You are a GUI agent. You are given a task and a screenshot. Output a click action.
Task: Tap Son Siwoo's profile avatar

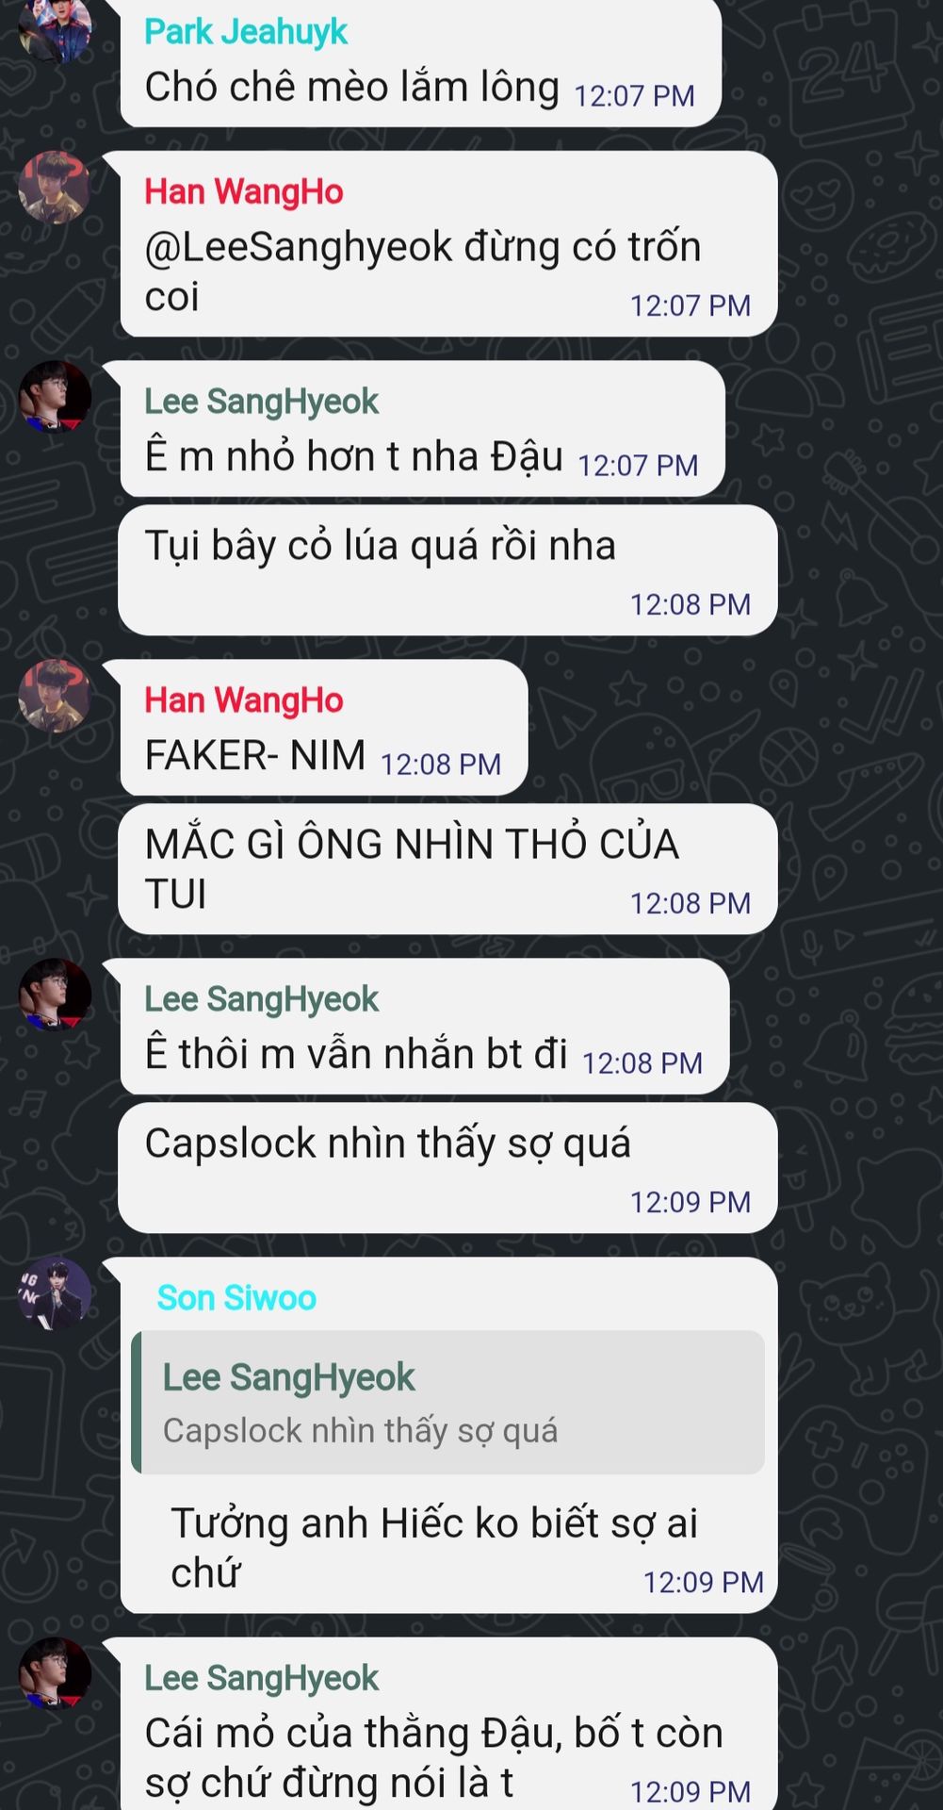(x=55, y=1293)
